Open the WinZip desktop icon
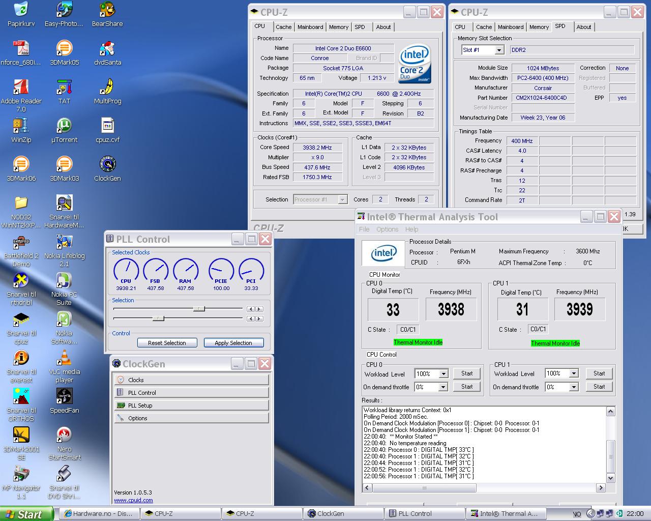This screenshot has height=521, width=651. coord(21,130)
